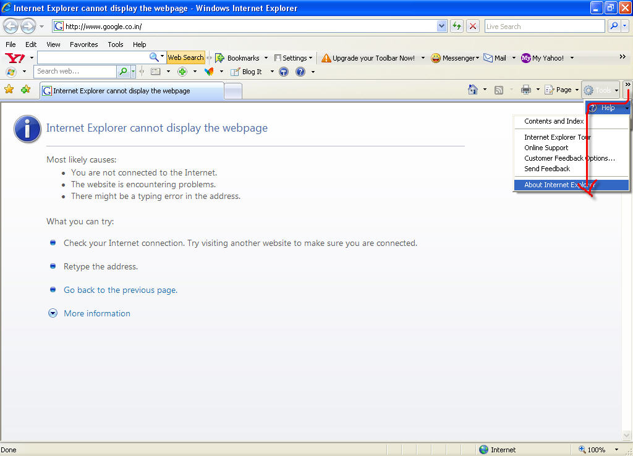Click the MSN butterfly icon
This screenshot has height=456, width=633.
point(209,72)
